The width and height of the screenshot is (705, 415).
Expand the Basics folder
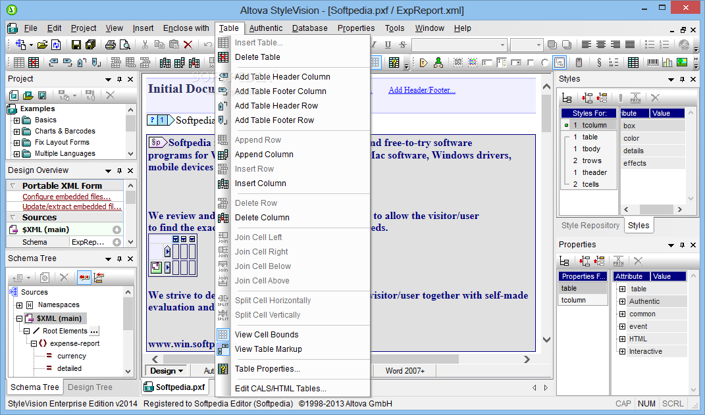point(16,120)
